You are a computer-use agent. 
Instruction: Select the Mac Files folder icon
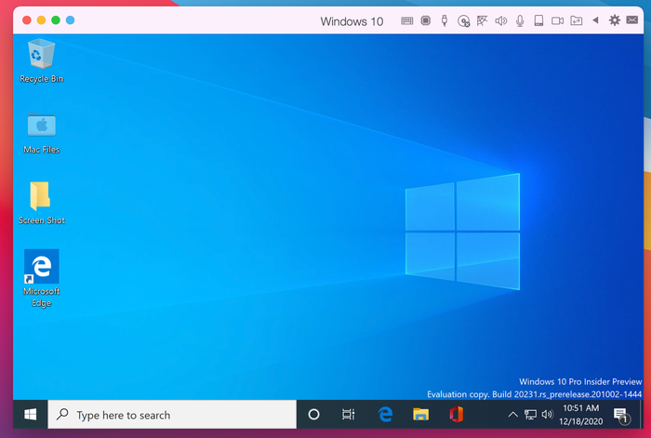[x=42, y=133]
